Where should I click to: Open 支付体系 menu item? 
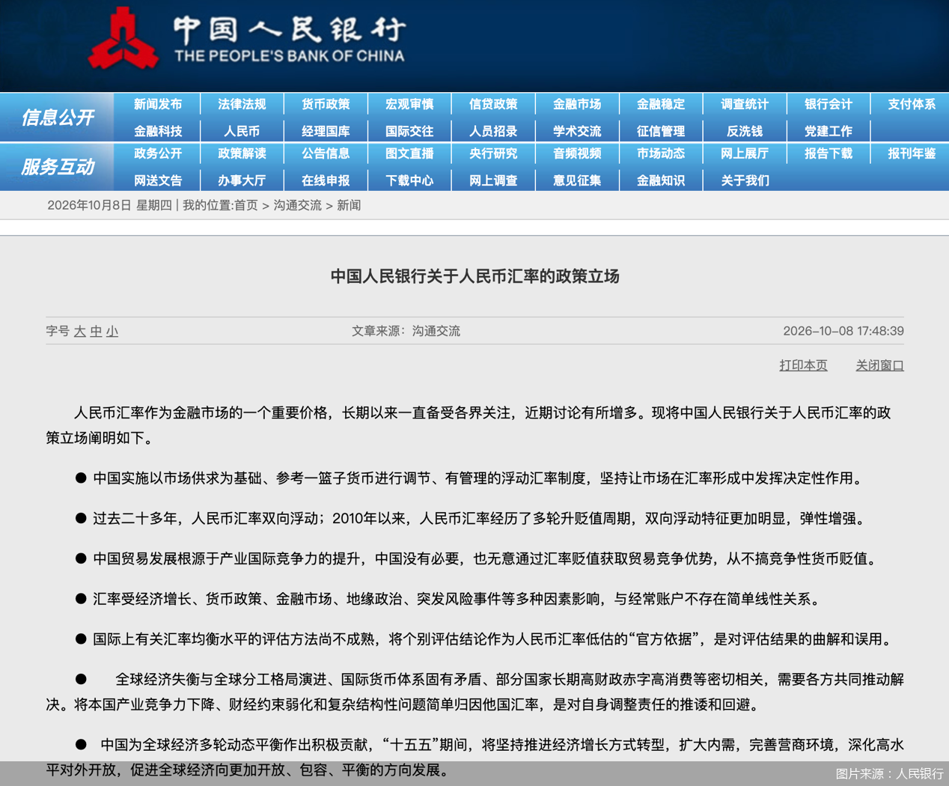(x=912, y=105)
